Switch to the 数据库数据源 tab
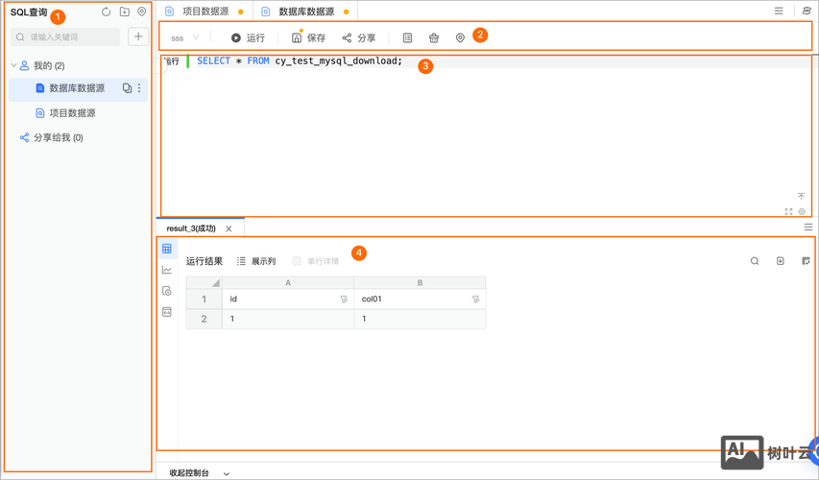 tap(306, 12)
